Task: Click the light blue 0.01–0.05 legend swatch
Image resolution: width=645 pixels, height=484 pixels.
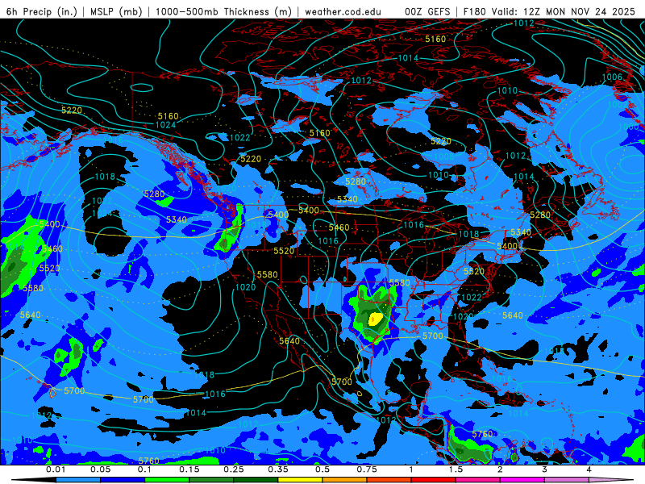Action: pyautogui.click(x=78, y=480)
